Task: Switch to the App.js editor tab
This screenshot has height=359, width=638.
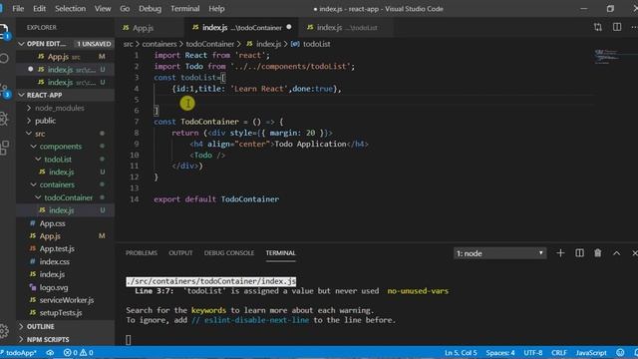Action: (x=150, y=28)
